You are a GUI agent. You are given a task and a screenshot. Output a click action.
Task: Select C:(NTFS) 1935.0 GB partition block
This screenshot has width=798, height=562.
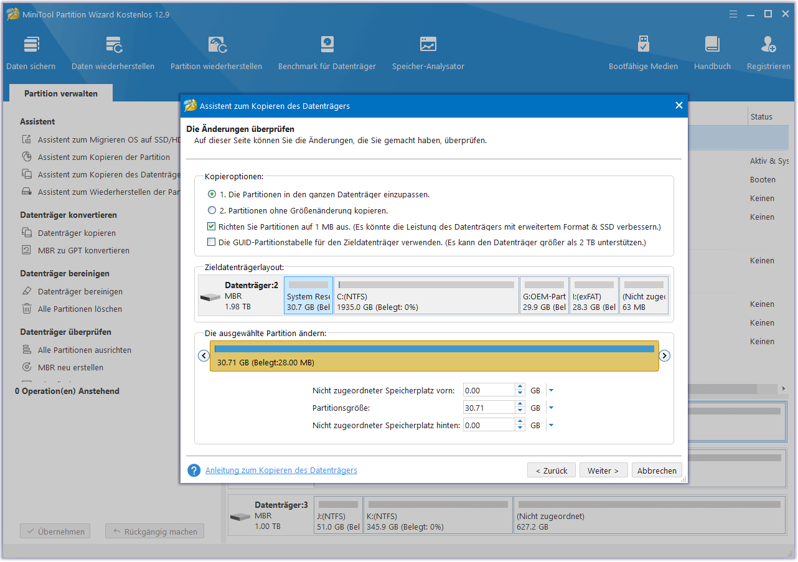click(426, 296)
